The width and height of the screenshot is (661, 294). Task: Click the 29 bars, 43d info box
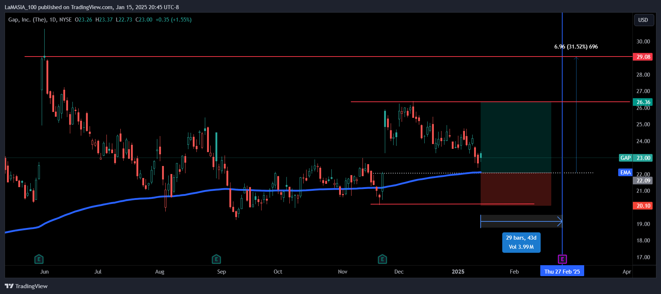(521, 243)
